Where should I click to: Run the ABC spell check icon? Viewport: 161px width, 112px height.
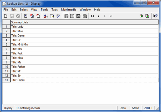(58, 16)
